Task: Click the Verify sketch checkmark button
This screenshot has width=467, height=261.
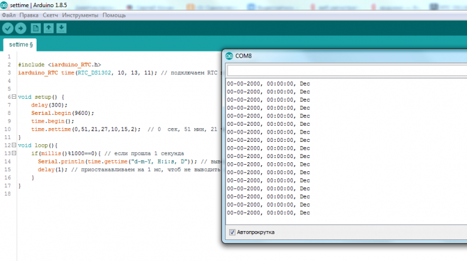Action: click(x=8, y=28)
